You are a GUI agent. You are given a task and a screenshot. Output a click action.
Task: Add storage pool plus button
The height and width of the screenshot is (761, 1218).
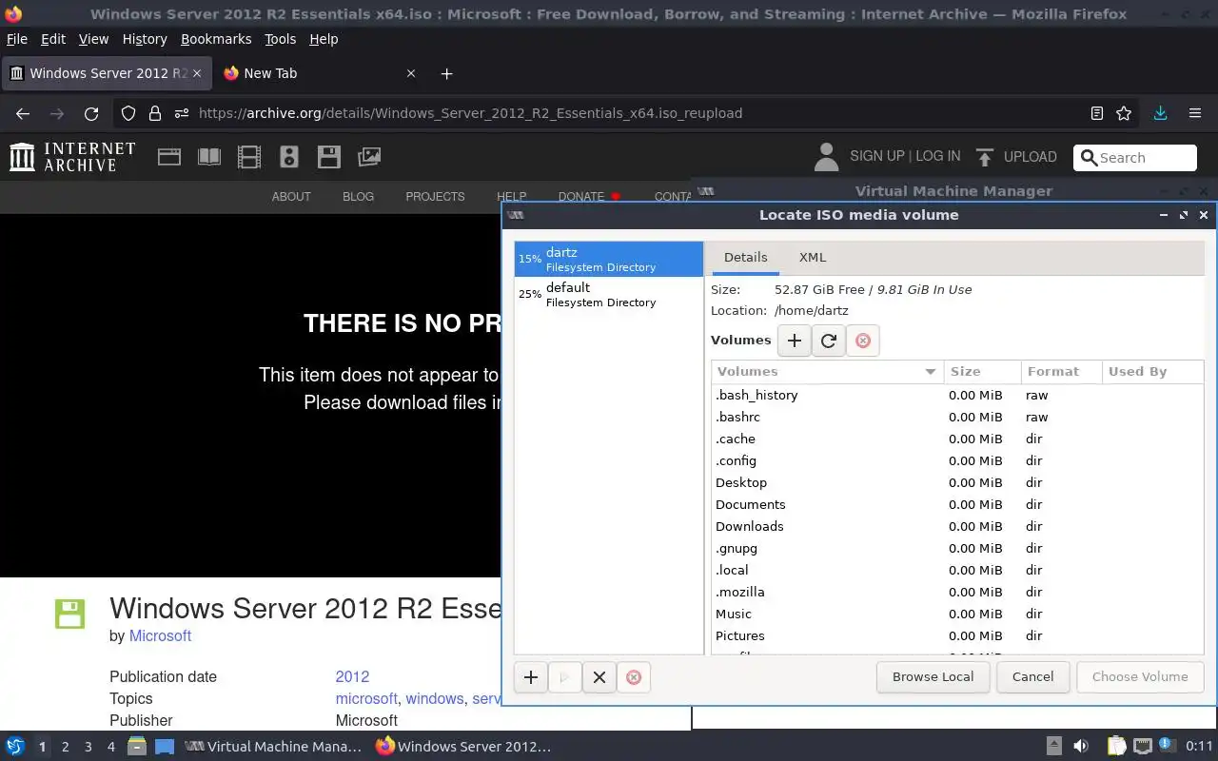[x=531, y=677]
